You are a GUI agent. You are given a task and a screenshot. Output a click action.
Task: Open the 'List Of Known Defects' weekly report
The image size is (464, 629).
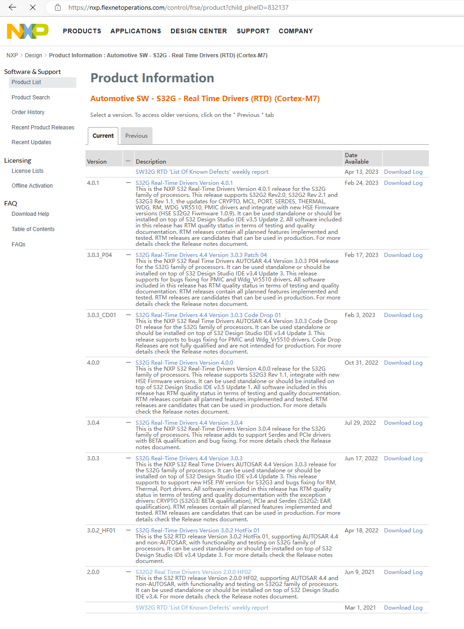click(202, 171)
